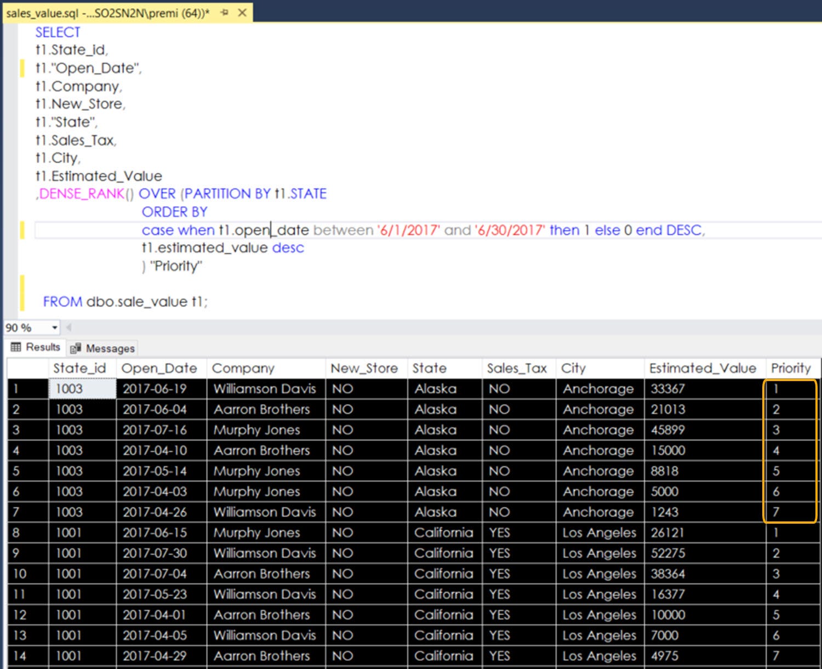
Task: Switch to the Messages tab
Action: click(x=103, y=348)
